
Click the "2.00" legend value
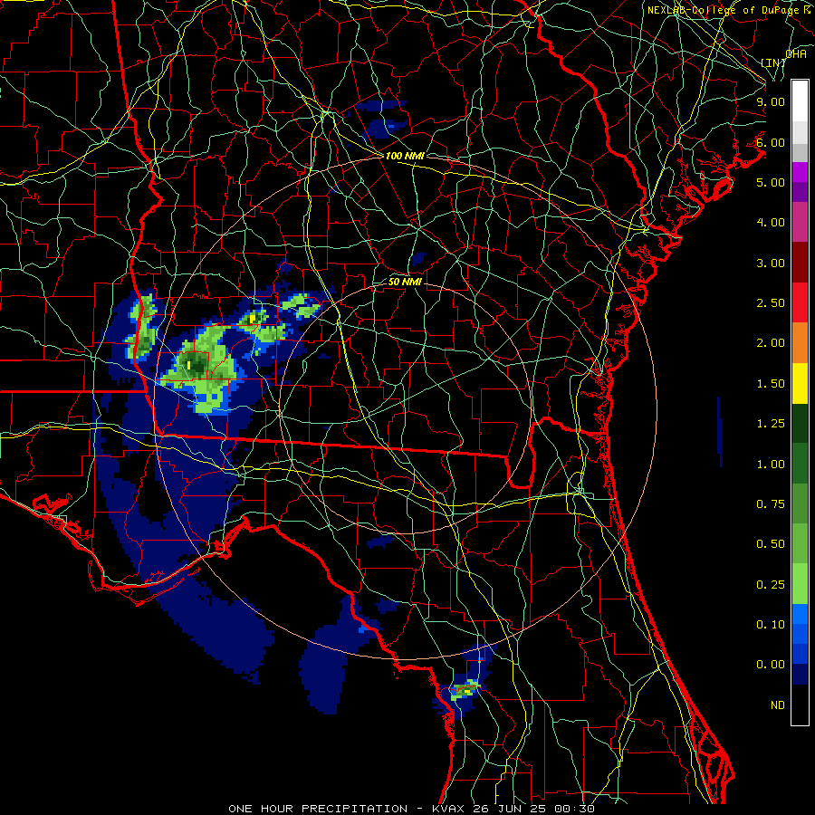[771, 343]
